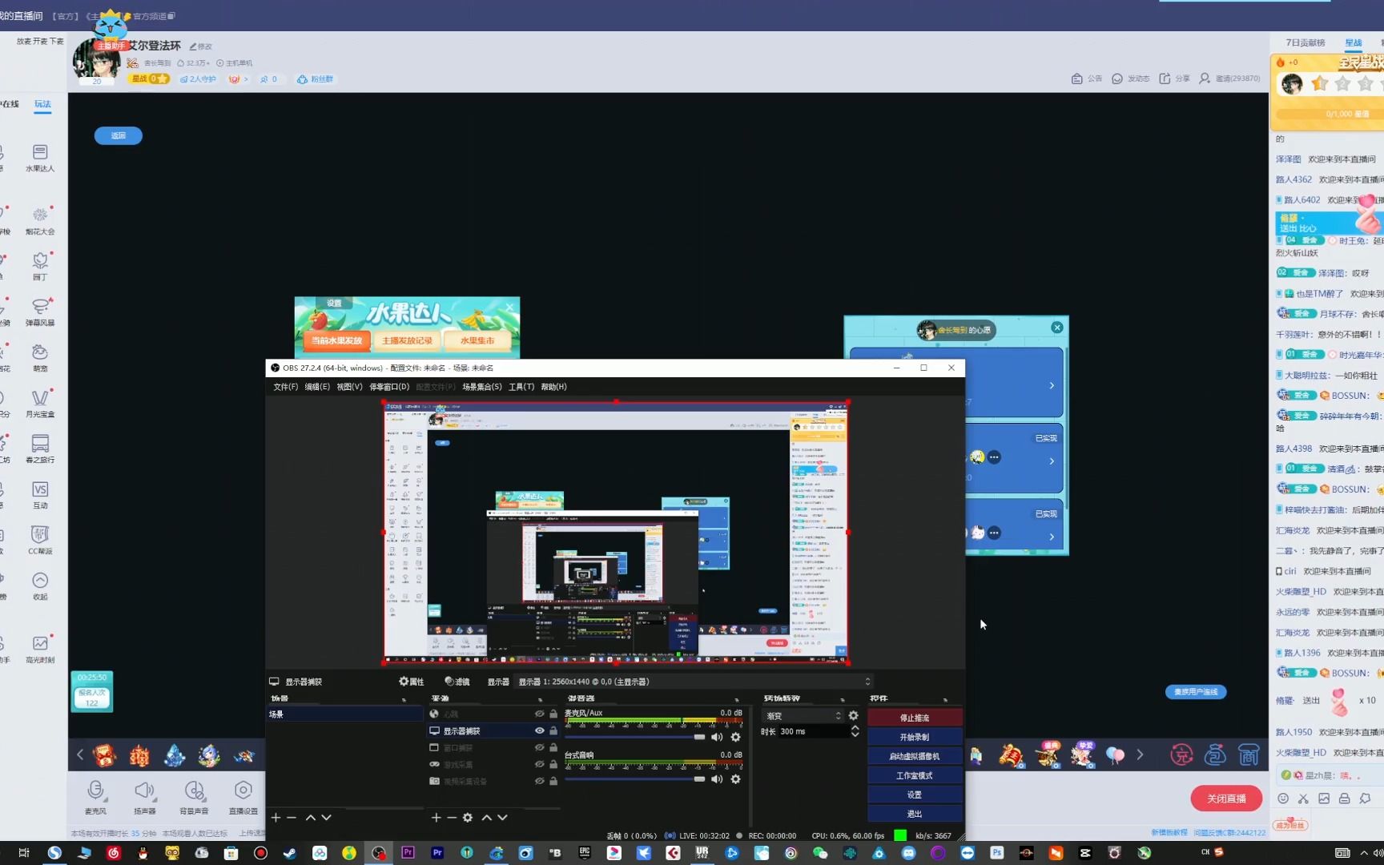Open the source properties gear in the sources toolbar
The width and height of the screenshot is (1384, 865).
click(x=468, y=818)
